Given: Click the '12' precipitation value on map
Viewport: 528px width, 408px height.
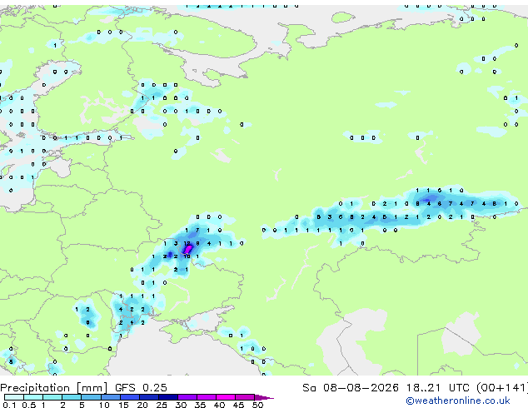Looking at the screenshot, I should tap(187, 243).
